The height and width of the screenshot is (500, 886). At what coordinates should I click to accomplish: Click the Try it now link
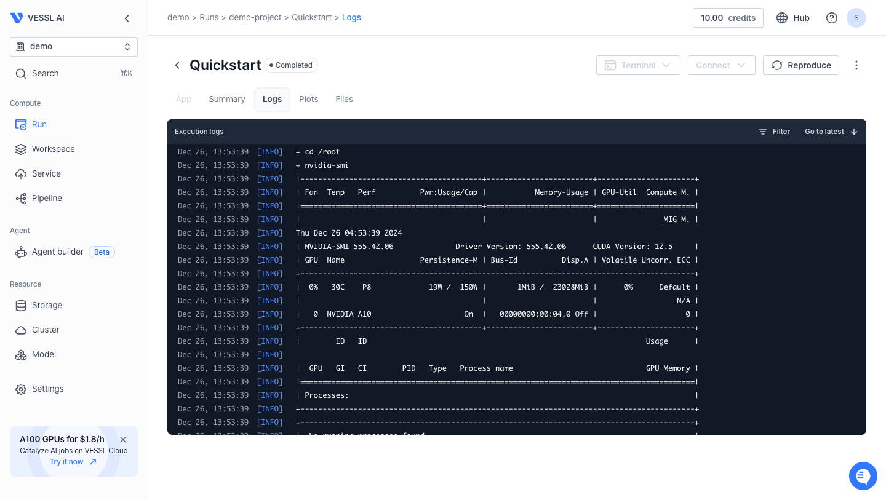pos(66,462)
